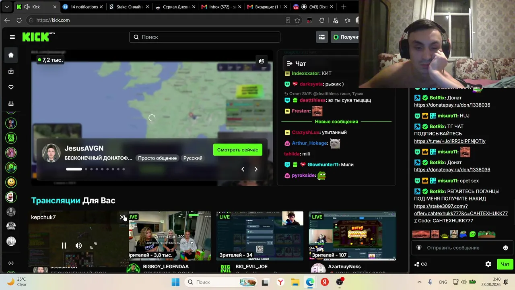
Task: Open the browser extensions puzzle icon
Action: point(322,20)
